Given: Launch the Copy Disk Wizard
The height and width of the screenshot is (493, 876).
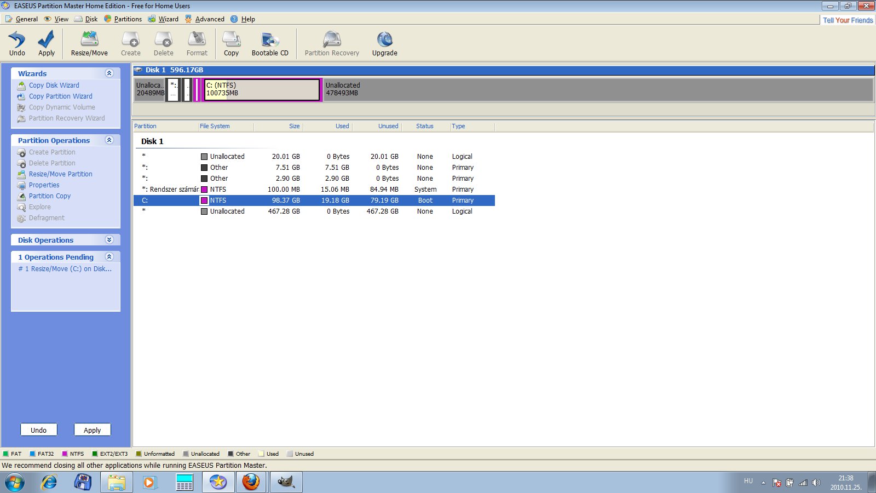Looking at the screenshot, I should (54, 85).
